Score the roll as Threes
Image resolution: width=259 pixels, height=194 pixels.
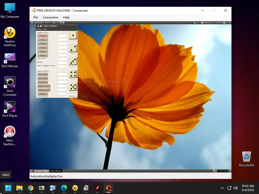(42, 43)
